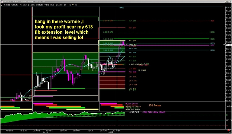This screenshot has height=134, width=232.
Task: Click the 06:47:39 time axis label
Action: pyautogui.click(x=63, y=131)
